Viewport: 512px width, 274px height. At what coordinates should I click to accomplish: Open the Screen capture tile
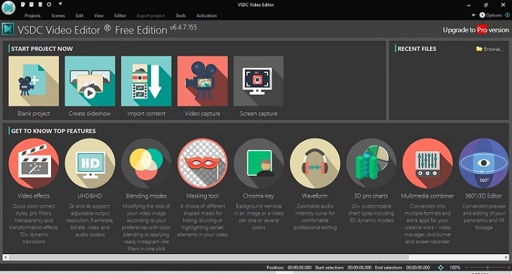click(x=259, y=81)
